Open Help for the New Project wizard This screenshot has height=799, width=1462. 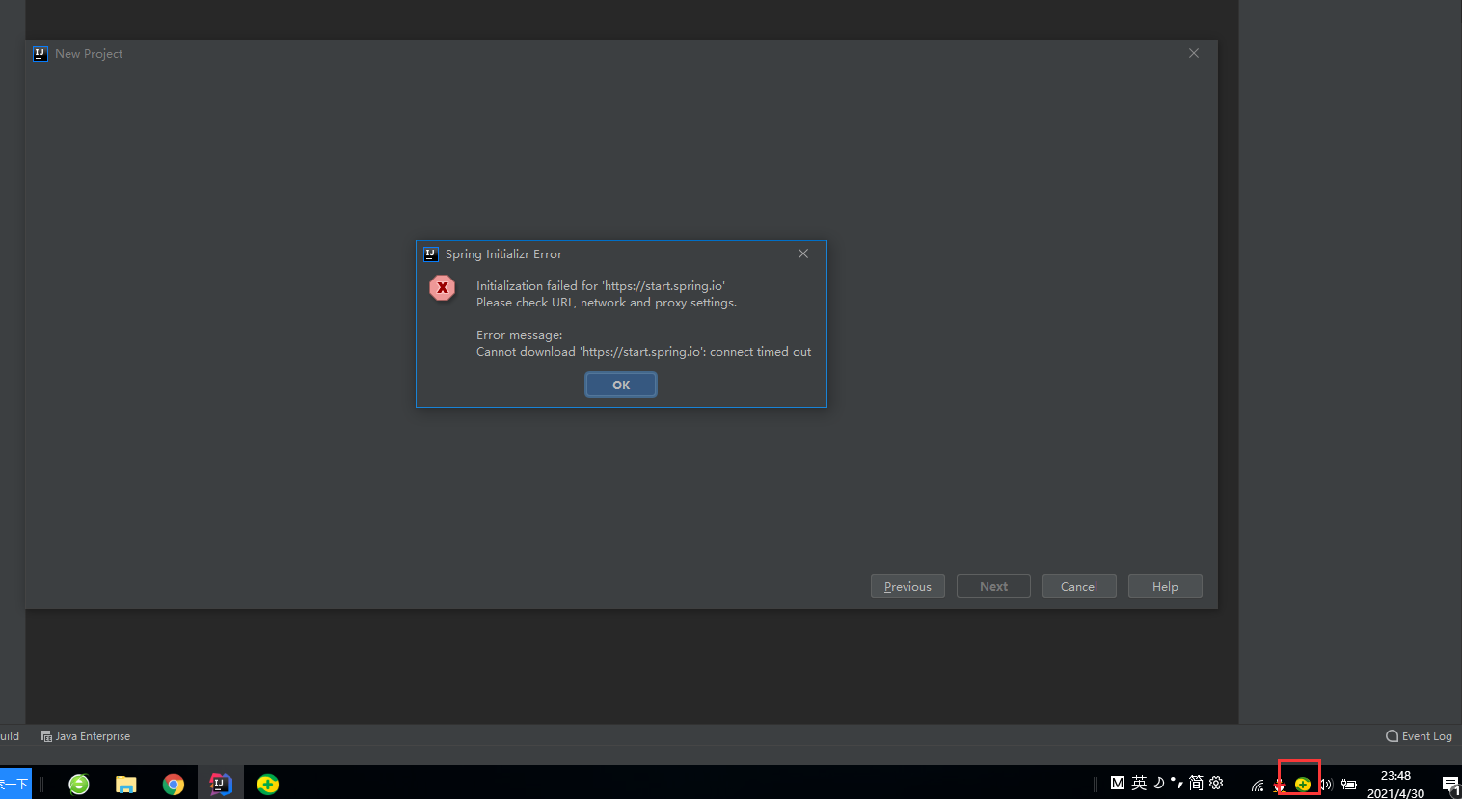pyautogui.click(x=1165, y=586)
